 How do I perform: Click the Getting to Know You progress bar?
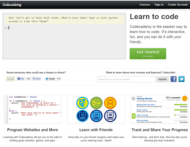tap(180, 105)
